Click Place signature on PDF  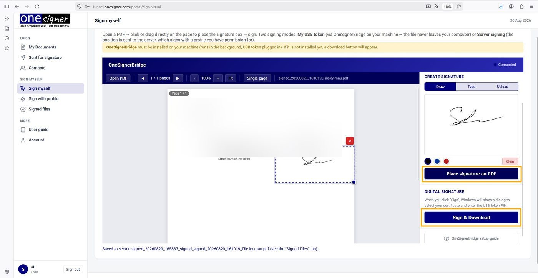point(472,174)
